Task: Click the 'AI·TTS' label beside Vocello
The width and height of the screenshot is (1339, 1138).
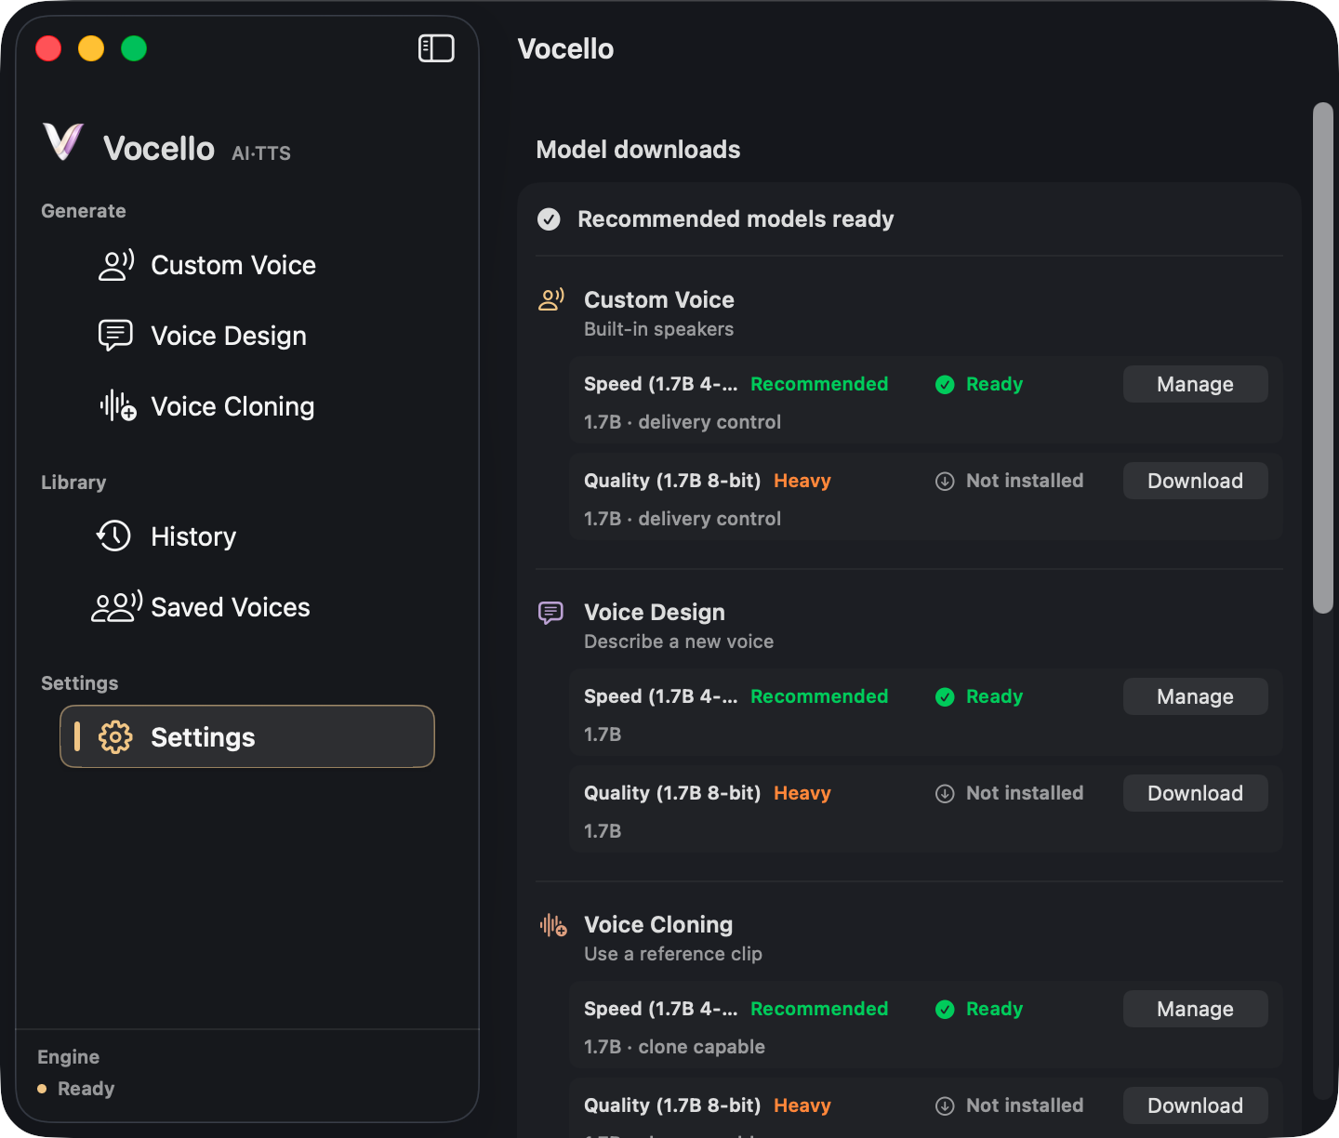Action: tap(261, 153)
